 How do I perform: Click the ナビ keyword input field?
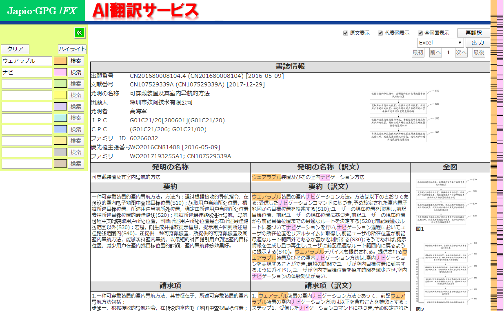click(x=27, y=73)
